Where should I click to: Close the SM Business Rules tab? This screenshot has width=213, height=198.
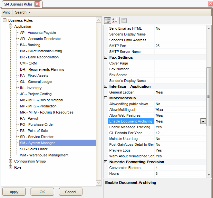tap(37, 4)
